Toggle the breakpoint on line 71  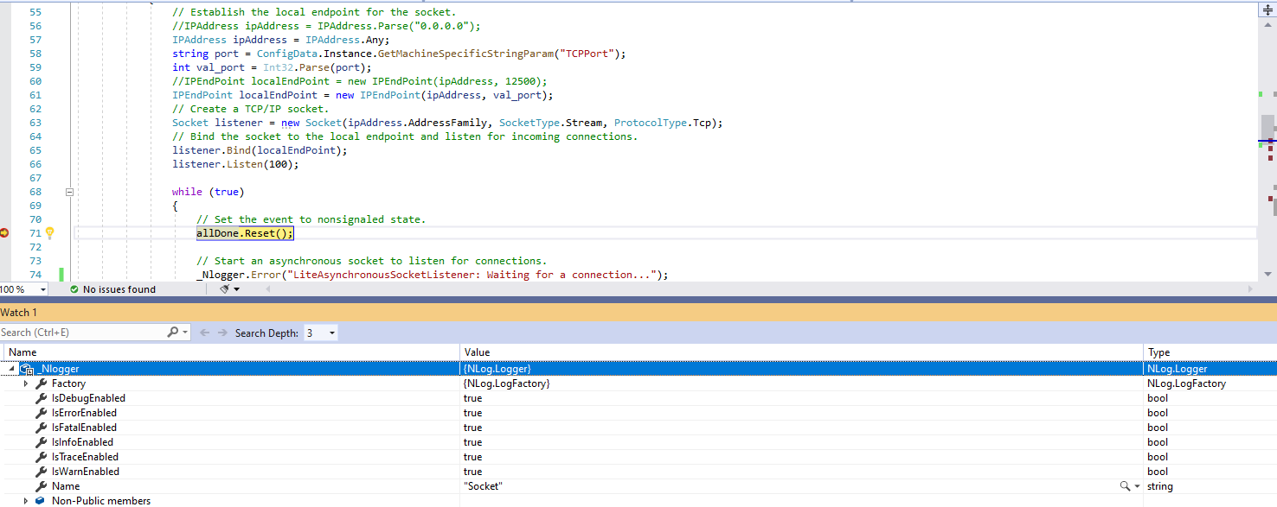click(3, 232)
